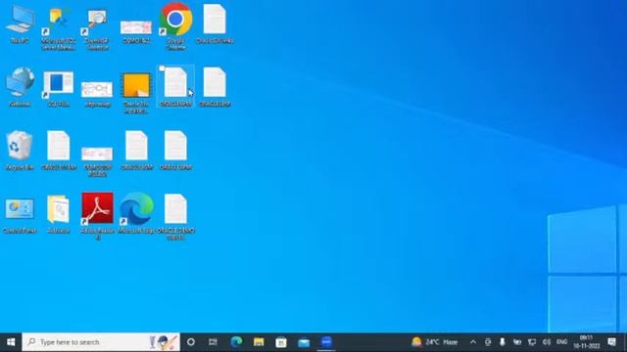Open the 24°C Haze weather widget
This screenshot has height=352, width=627.
click(435, 342)
